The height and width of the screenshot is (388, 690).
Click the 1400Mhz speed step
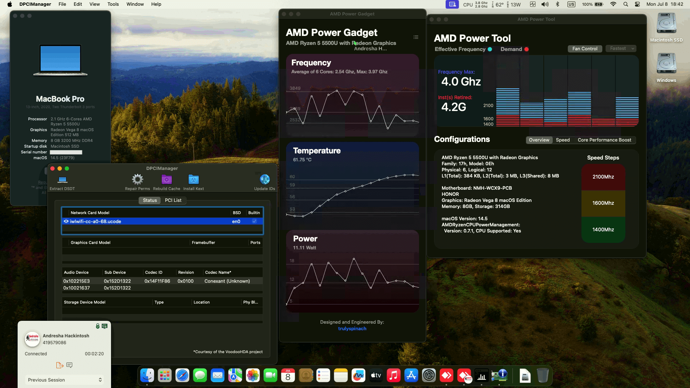603,230
